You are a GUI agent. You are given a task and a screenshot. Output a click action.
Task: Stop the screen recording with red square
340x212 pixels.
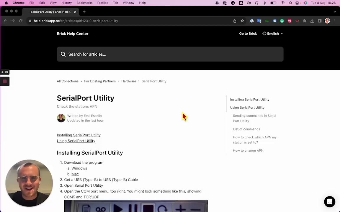click(5, 81)
